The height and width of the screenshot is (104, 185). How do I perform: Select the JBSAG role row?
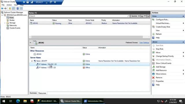[90, 23]
